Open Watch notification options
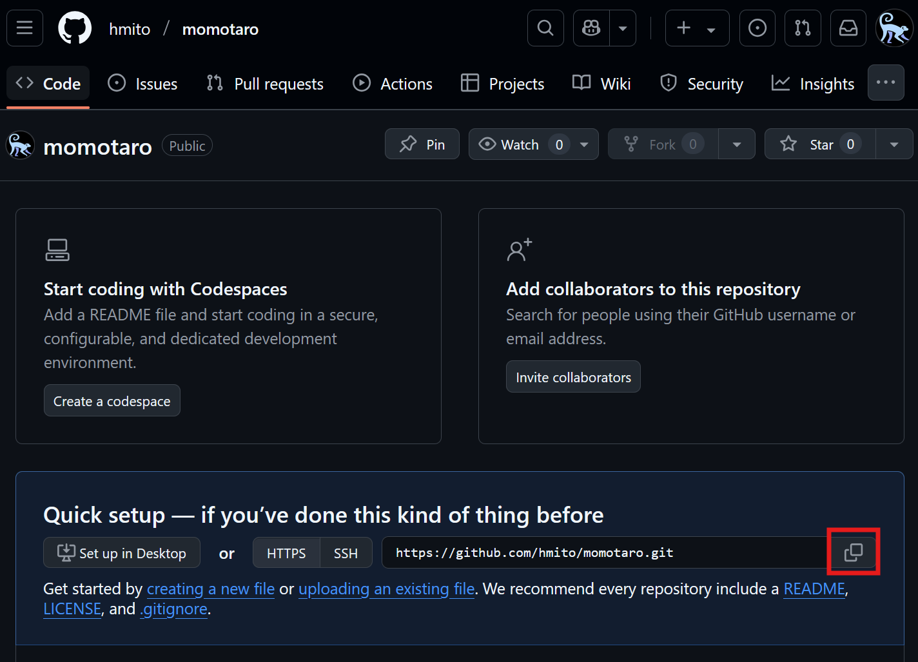The height and width of the screenshot is (662, 918). click(x=534, y=144)
